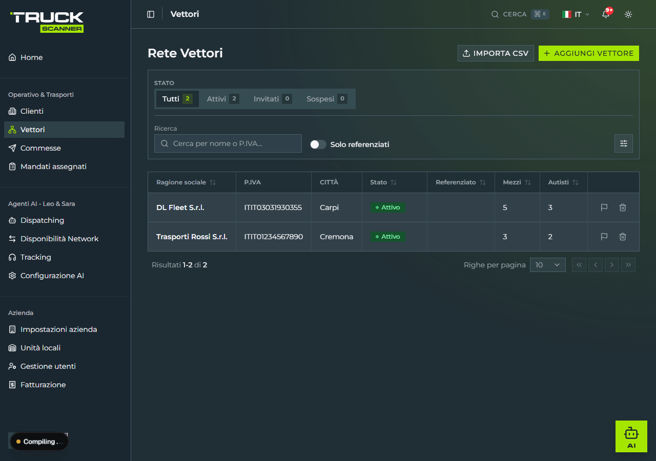Open Fatturazione in the sidebar
The width and height of the screenshot is (656, 461).
point(64,385)
